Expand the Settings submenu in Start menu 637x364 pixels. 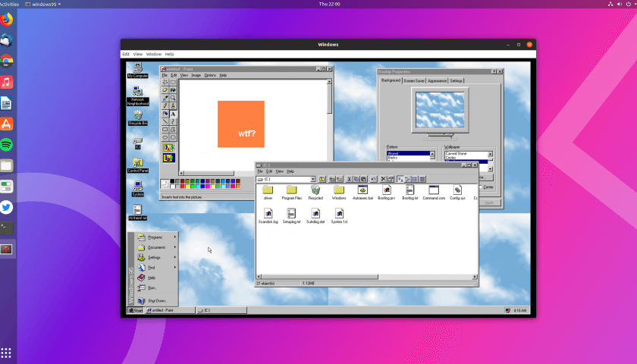point(155,257)
